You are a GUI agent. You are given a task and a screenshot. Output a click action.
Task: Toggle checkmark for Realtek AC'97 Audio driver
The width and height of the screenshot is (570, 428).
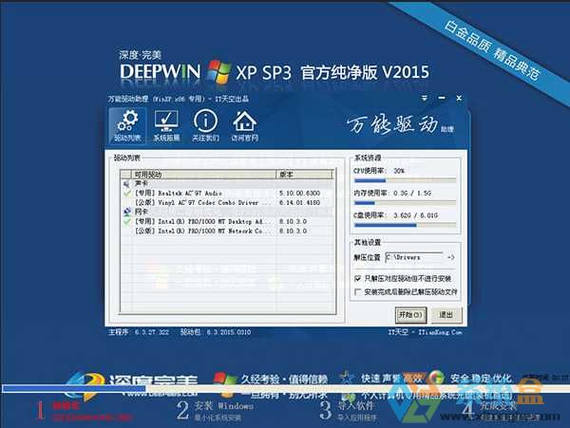coord(127,194)
